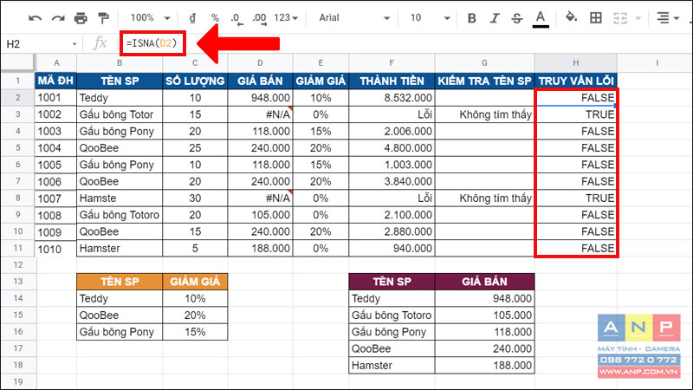Select QooBee in the price table
Viewport: 693px width, 390px height.
tap(392, 349)
